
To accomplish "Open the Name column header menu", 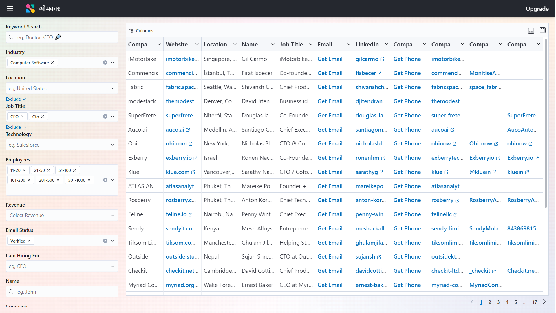I will point(273,44).
